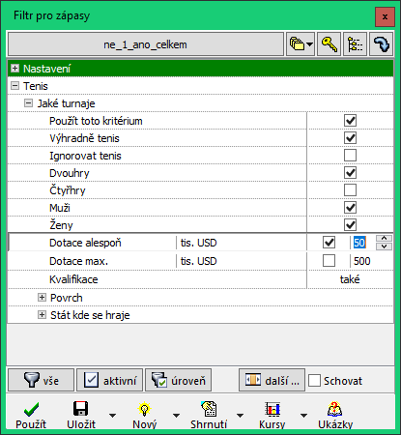Click the key icon in the top toolbar
401x435 pixels.
(329, 44)
